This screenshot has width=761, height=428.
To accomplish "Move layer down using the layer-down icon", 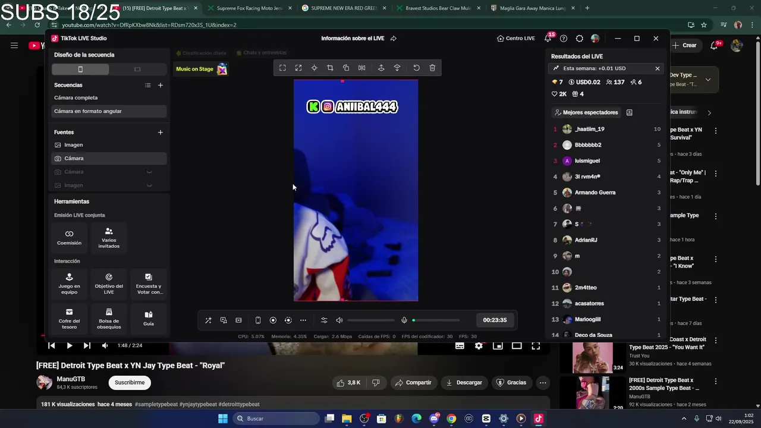I will click(397, 68).
